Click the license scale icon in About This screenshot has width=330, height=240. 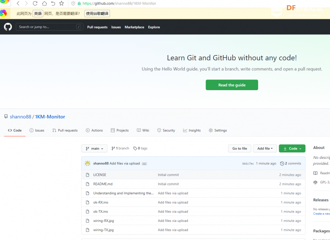point(315,182)
